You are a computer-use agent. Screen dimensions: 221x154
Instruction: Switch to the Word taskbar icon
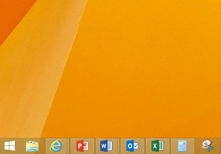click(x=106, y=146)
